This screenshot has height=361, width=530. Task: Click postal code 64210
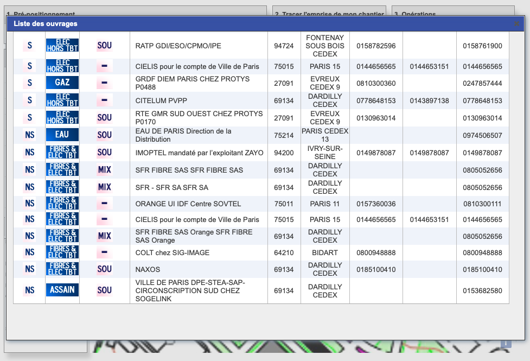(x=284, y=252)
